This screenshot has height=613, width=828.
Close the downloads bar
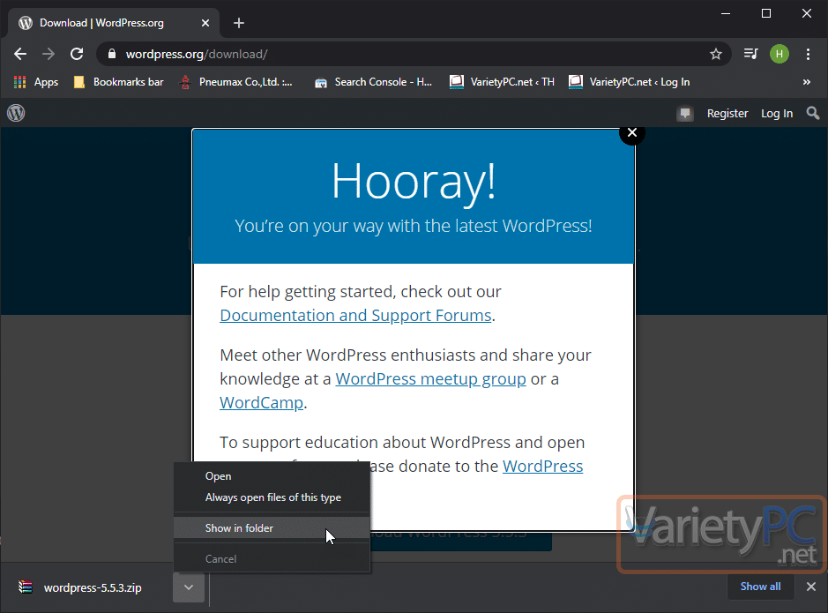pyautogui.click(x=811, y=587)
